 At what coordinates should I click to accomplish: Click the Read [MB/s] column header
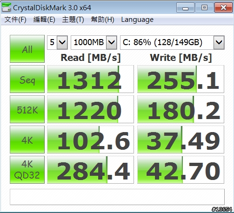click(x=91, y=58)
